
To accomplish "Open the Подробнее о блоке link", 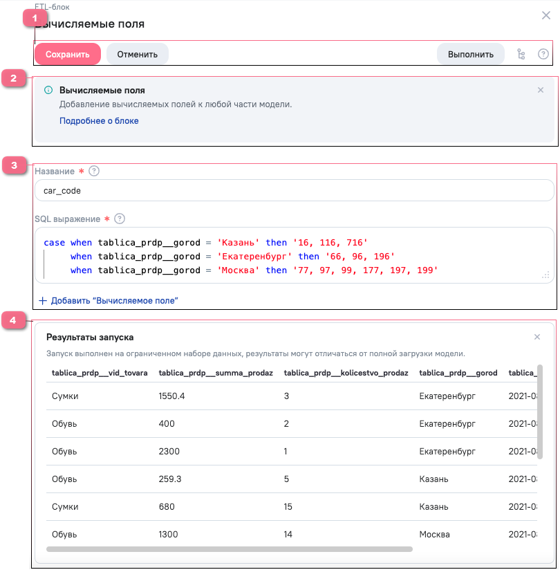I will click(x=99, y=120).
